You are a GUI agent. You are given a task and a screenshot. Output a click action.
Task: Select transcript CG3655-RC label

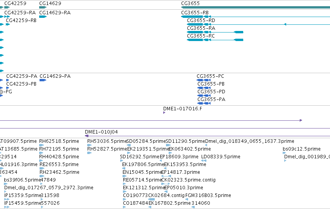point(201,36)
